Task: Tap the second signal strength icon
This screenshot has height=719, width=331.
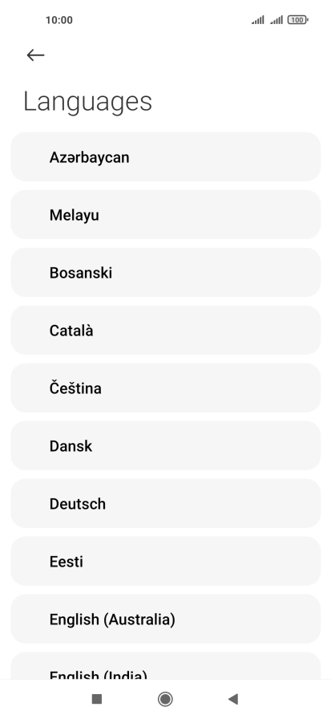Action: click(x=277, y=20)
